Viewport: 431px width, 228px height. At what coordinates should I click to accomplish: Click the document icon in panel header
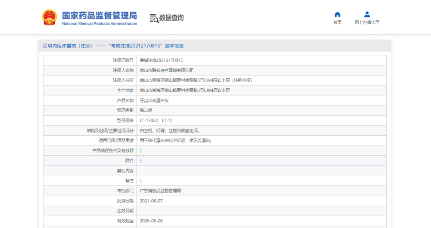pos(45,46)
